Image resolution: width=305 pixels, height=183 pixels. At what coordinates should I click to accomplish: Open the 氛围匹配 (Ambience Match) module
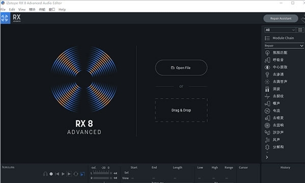[276, 53]
